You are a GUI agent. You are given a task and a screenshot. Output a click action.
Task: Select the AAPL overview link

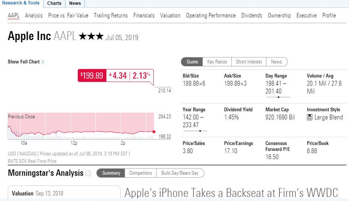[x=13, y=16]
